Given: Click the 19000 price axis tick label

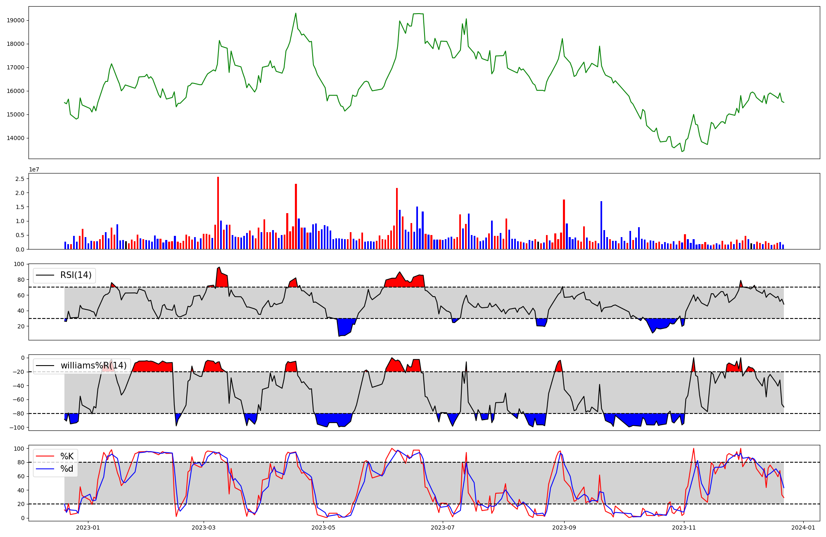Looking at the screenshot, I should (x=16, y=21).
